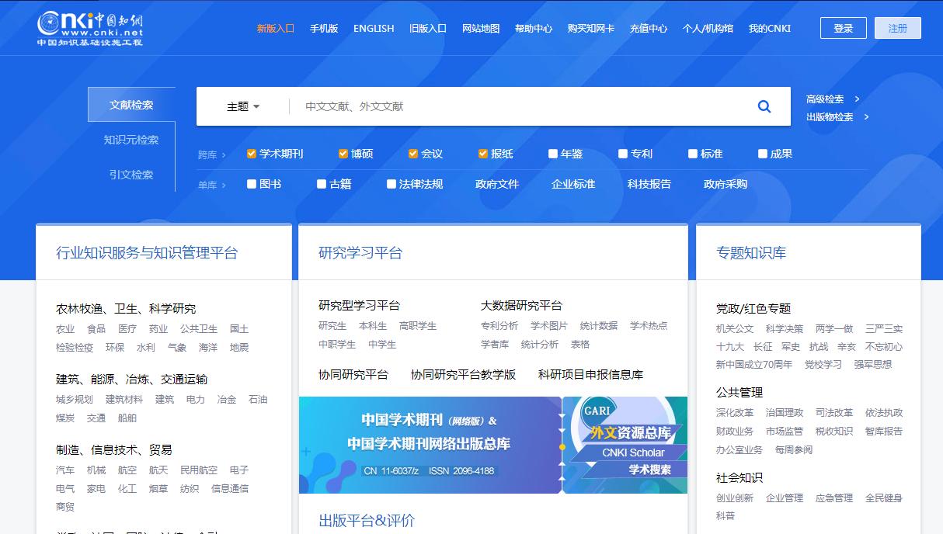
Task: Click the 外文资源总库 CNKI Scholar banner
Action: (x=625, y=445)
